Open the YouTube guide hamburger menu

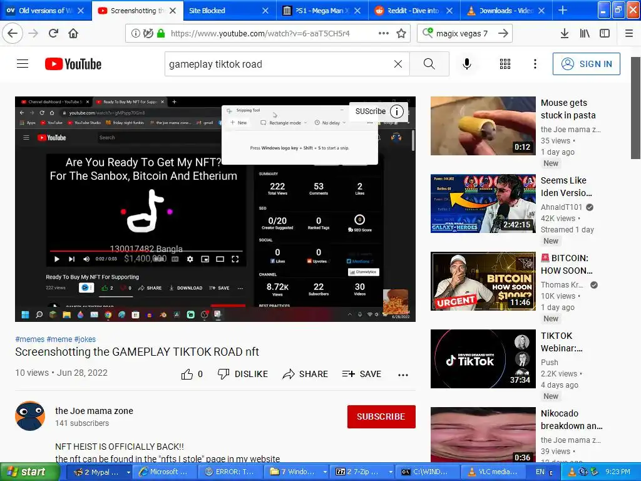tap(23, 64)
